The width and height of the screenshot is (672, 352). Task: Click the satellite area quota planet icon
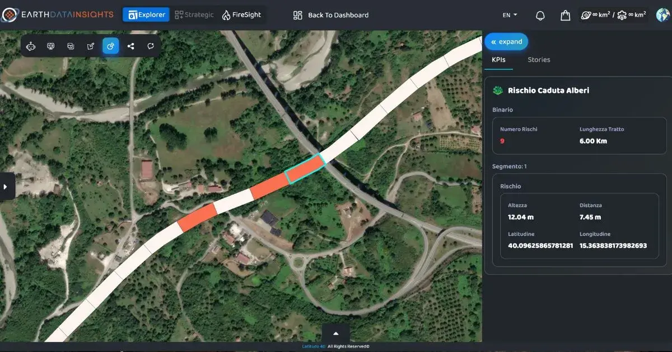(x=586, y=15)
